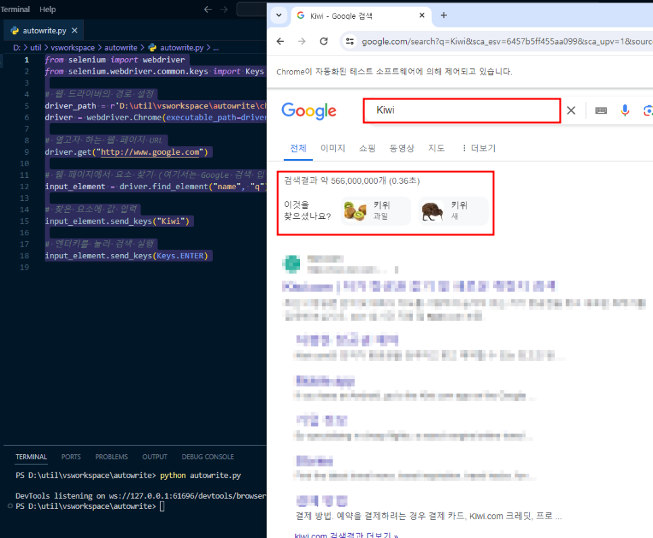Open Google Lens image search icon
653x538 pixels.
pyautogui.click(x=648, y=110)
